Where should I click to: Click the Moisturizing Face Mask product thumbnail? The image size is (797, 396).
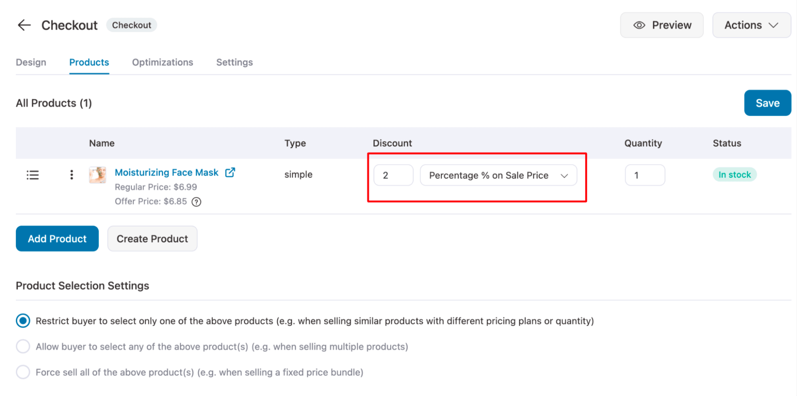[97, 175]
